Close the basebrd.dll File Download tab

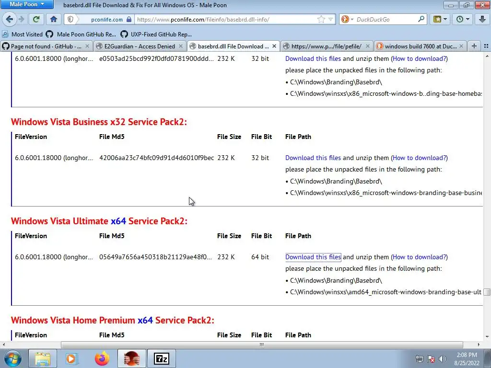point(274,46)
